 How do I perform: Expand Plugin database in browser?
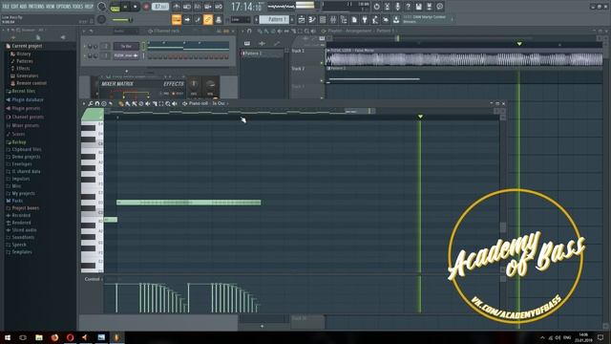coord(28,99)
